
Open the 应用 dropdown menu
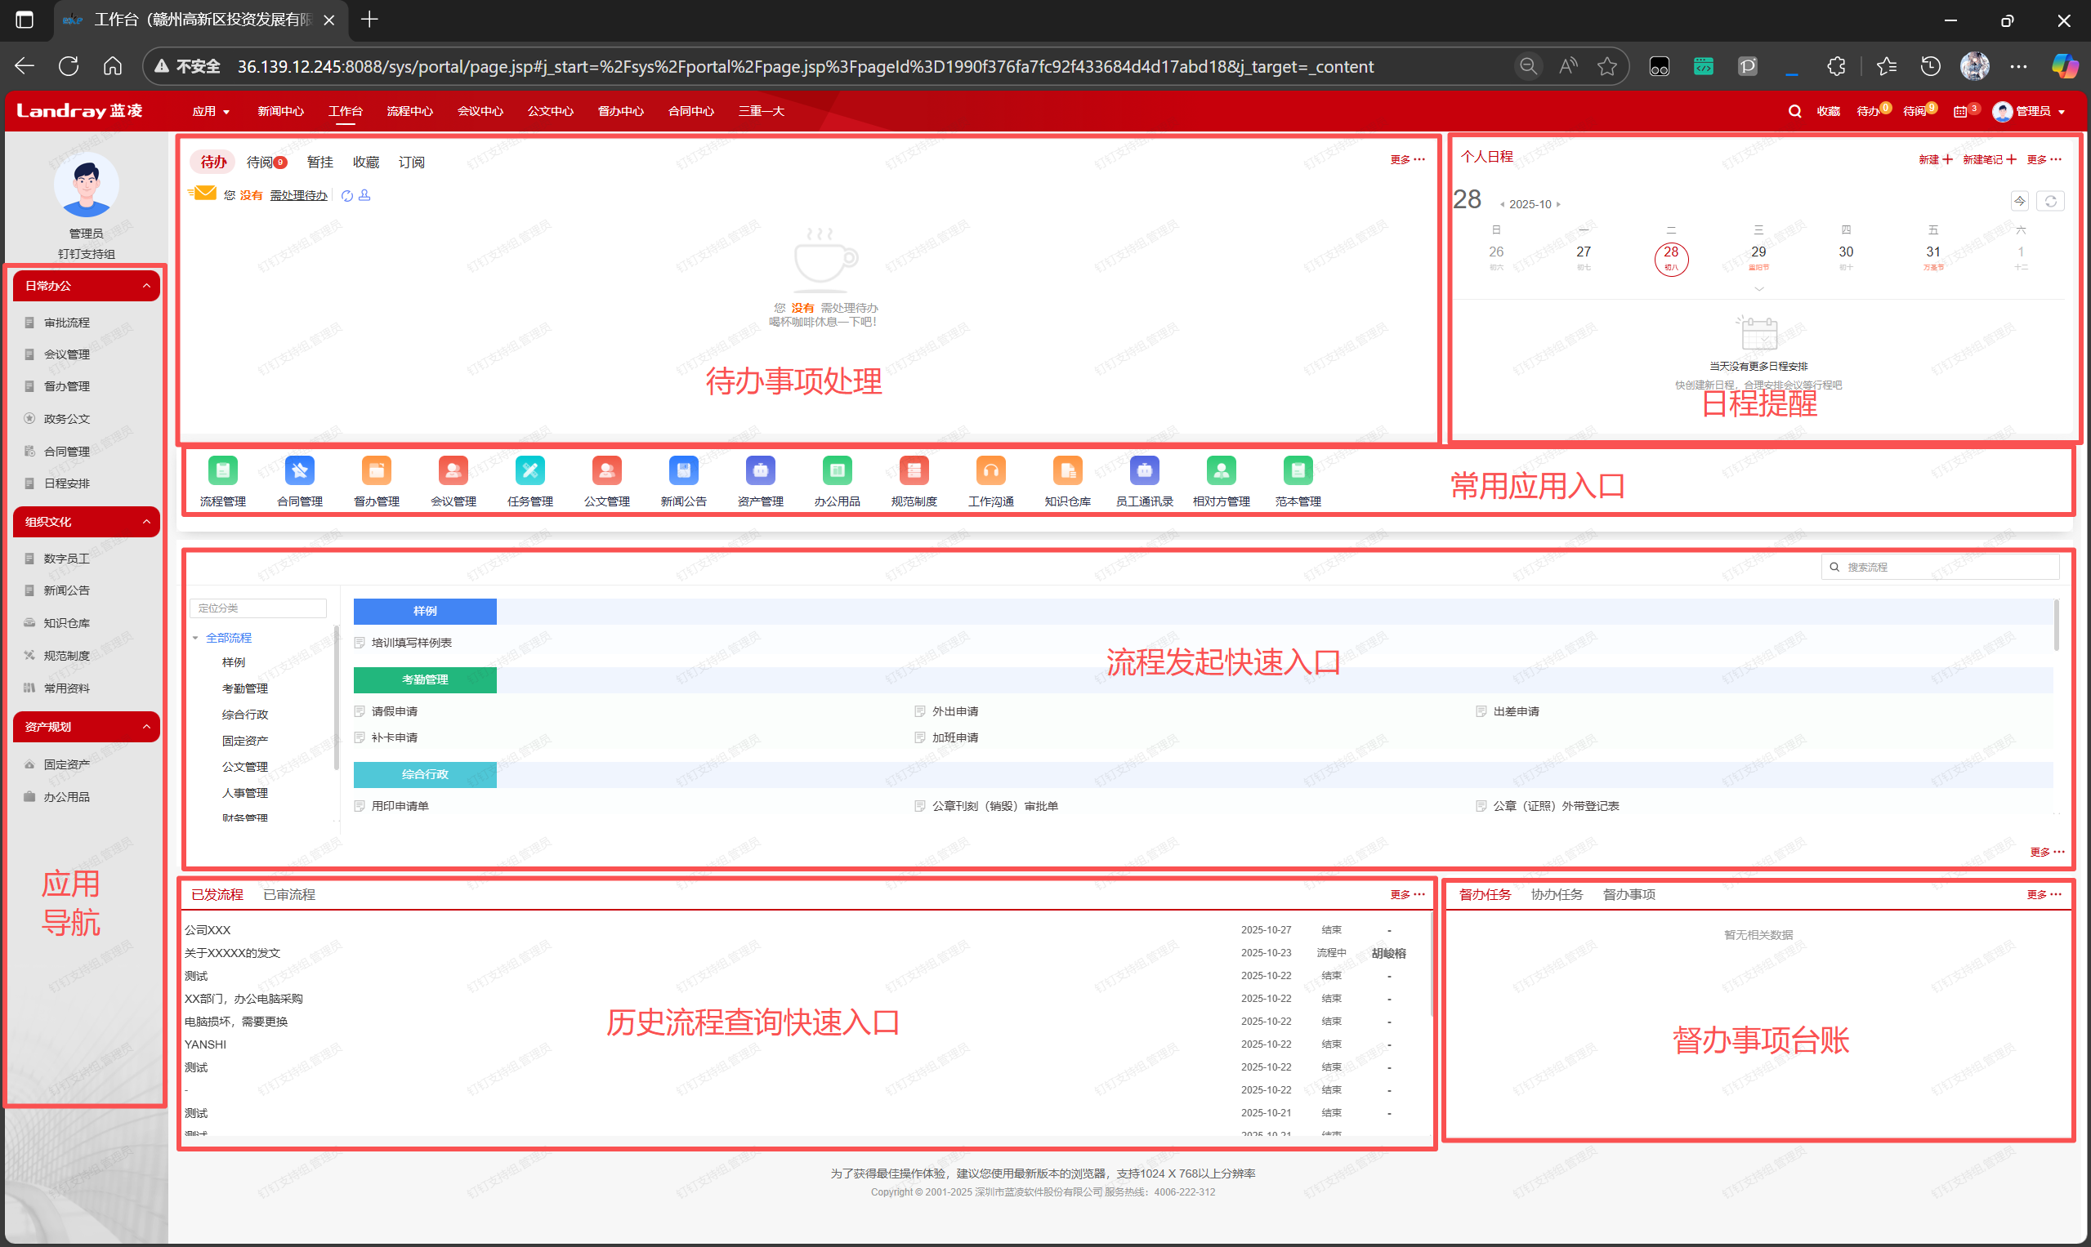coord(210,111)
